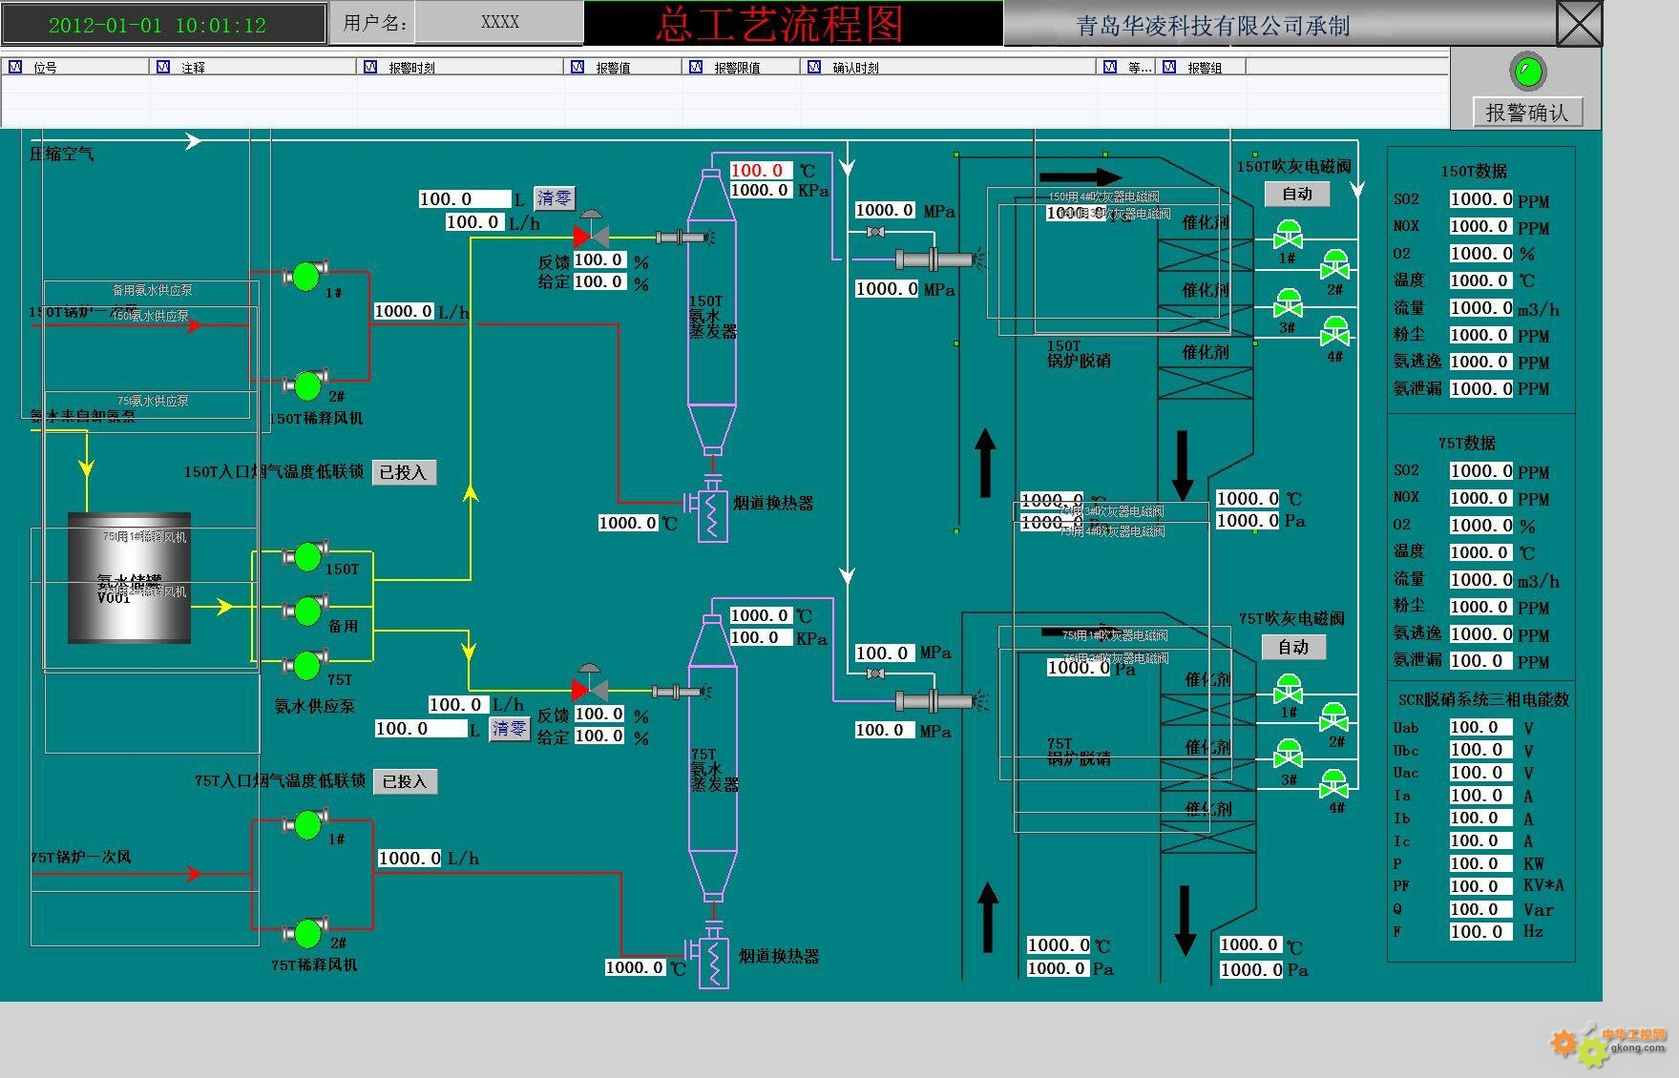
Task: Switch 150T soot blower 自动 mode
Action: pos(1297,194)
